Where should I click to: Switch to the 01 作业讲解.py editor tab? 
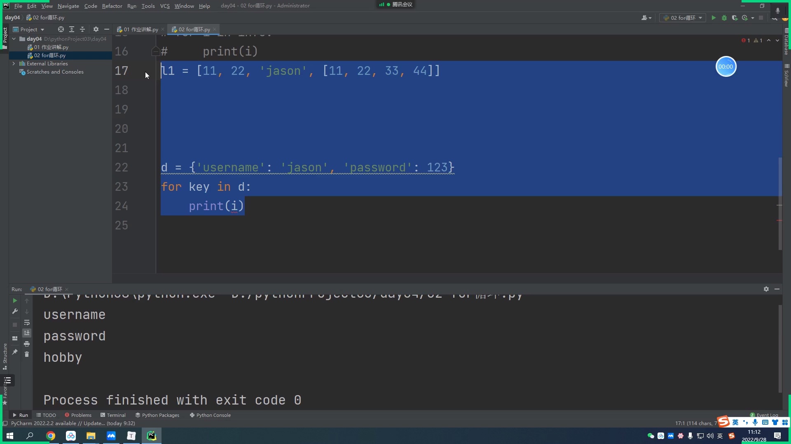[140, 29]
